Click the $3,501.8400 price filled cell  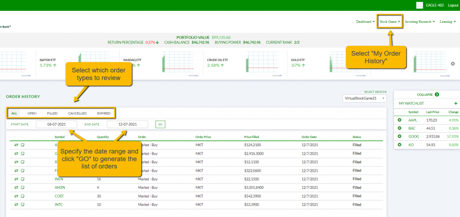tap(254, 187)
